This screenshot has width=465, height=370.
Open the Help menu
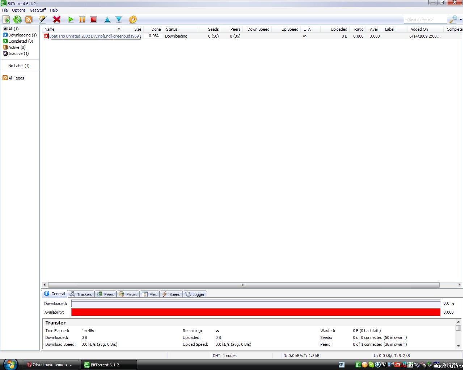coord(54,10)
